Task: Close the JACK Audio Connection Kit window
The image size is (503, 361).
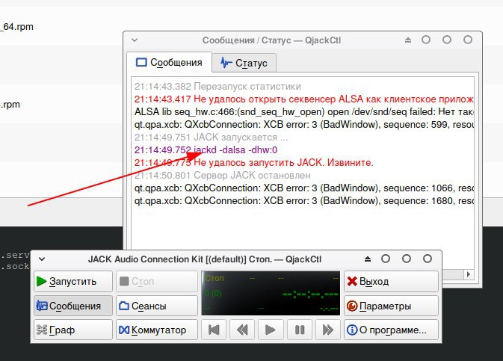Action: coord(428,259)
